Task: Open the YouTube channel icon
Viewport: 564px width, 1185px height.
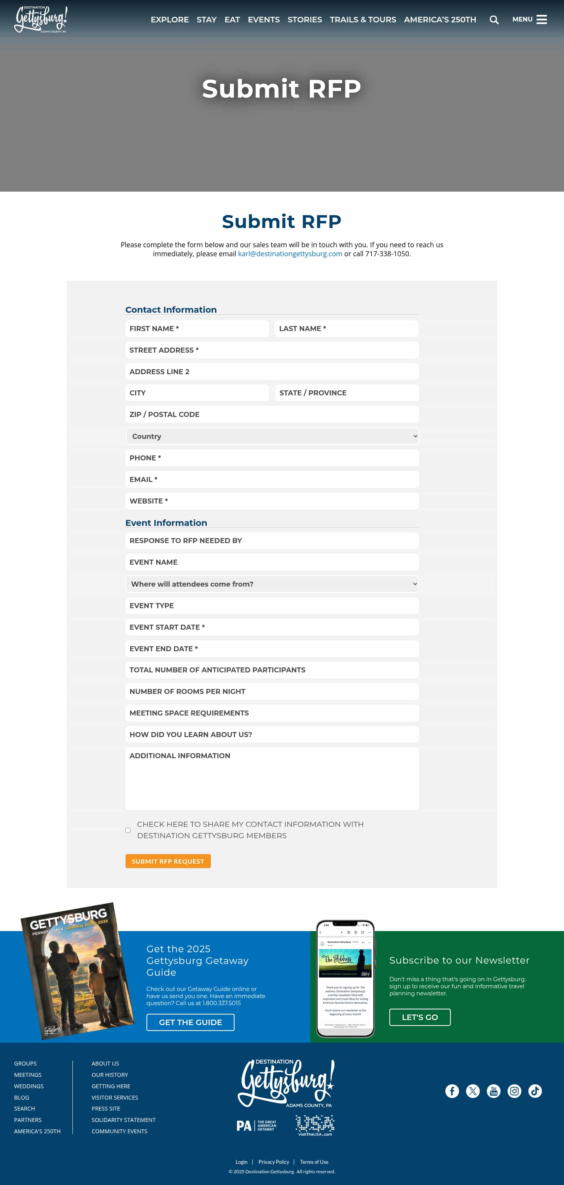Action: point(493,1091)
